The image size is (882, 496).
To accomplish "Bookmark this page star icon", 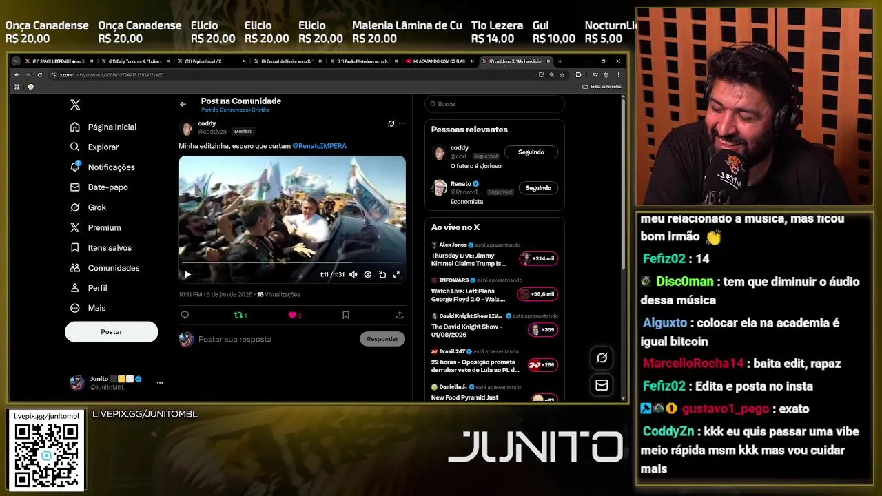I will tap(562, 74).
